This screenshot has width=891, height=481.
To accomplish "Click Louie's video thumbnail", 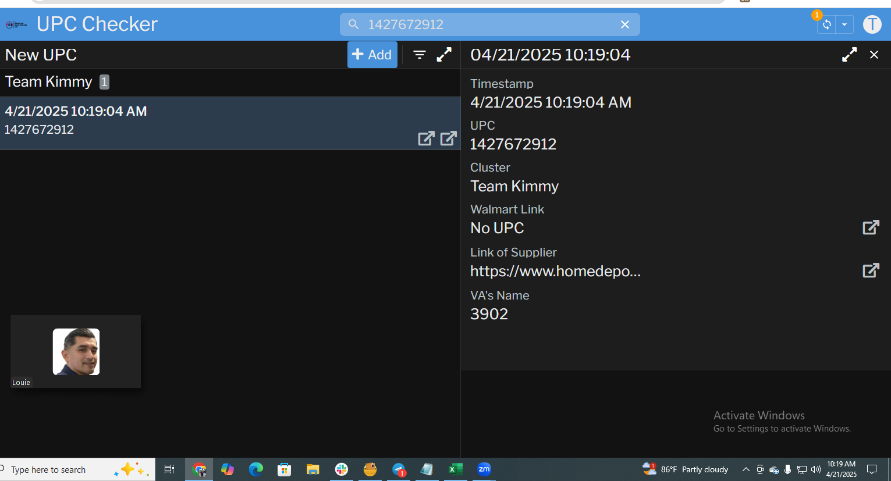I will [76, 351].
